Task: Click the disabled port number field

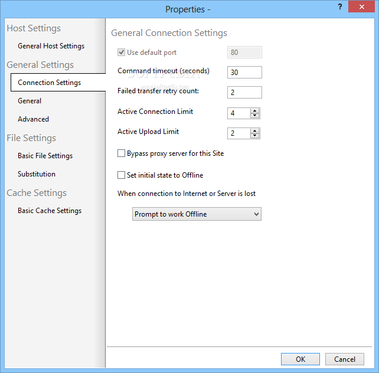Action: [x=244, y=53]
